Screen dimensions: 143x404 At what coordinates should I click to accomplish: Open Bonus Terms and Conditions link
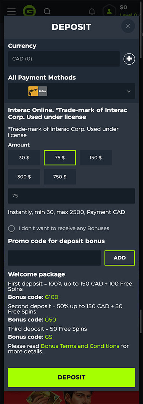(x=80, y=346)
